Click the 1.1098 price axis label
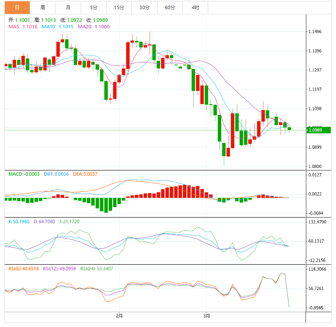The height and width of the screenshot is (327, 336). click(x=315, y=109)
